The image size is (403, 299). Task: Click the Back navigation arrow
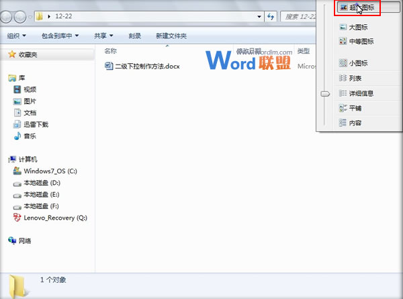pyautogui.click(x=6, y=17)
